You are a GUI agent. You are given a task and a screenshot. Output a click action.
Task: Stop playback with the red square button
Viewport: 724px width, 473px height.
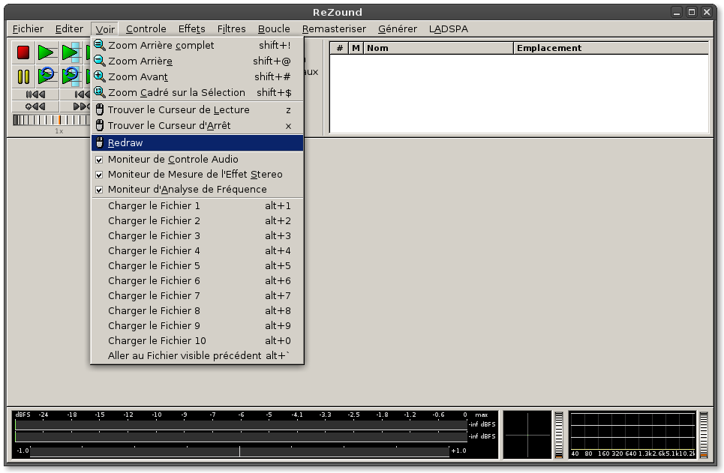[23, 52]
